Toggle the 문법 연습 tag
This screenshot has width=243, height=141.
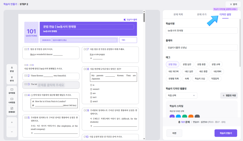point(173,64)
